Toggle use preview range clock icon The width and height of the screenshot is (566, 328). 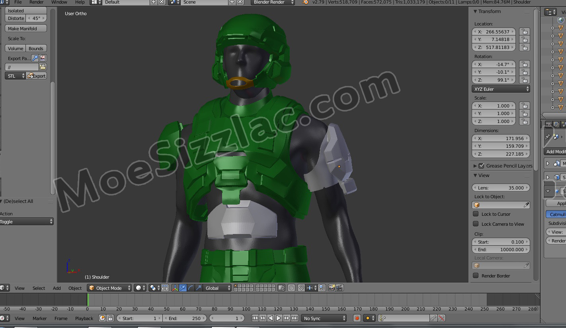[102, 318]
